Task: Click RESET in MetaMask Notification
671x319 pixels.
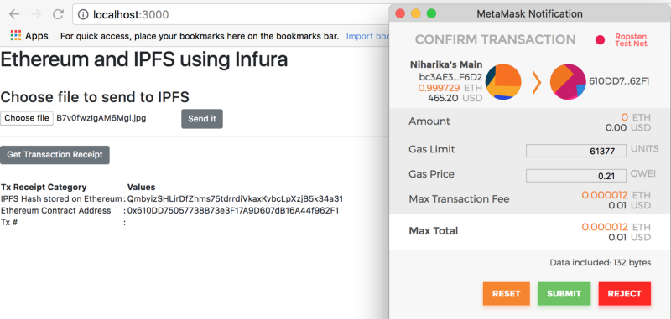Action: point(507,294)
